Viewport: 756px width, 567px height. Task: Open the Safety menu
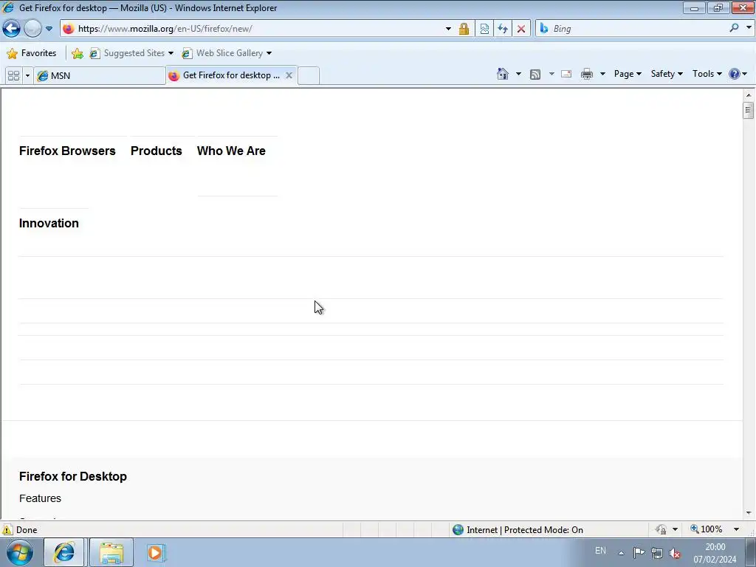point(667,74)
